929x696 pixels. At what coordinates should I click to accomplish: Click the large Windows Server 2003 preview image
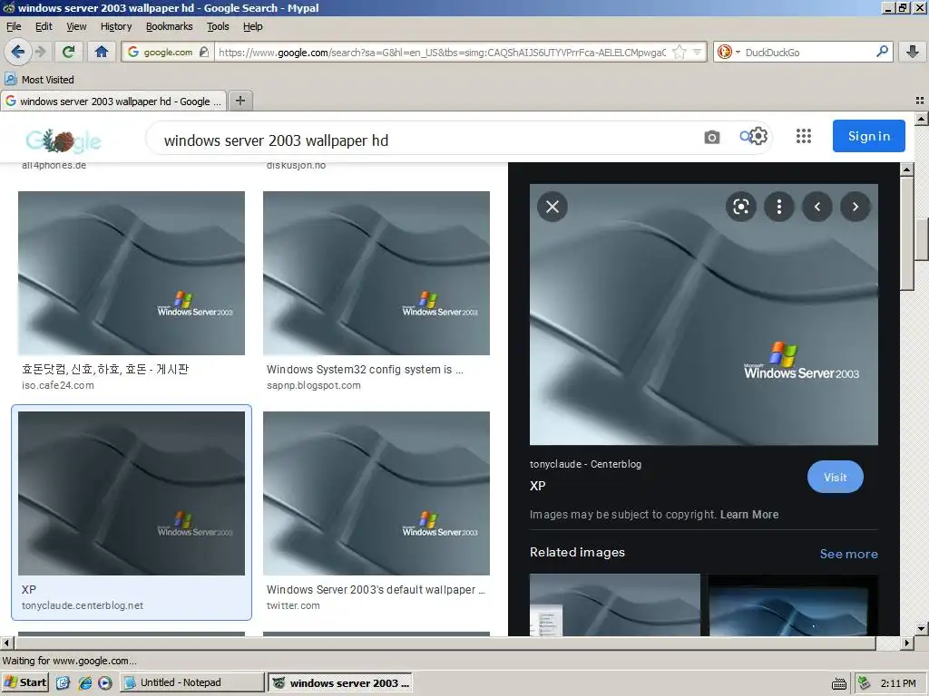[x=704, y=314]
